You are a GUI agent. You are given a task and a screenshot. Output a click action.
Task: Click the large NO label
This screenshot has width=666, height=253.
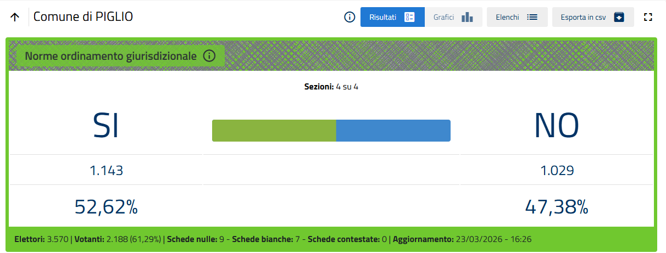point(557,126)
